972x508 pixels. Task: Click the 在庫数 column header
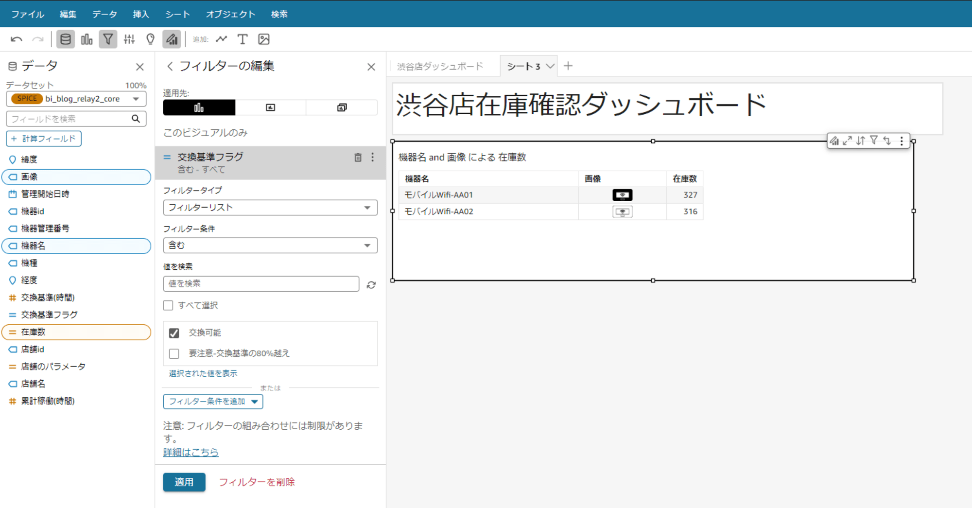tap(685, 179)
